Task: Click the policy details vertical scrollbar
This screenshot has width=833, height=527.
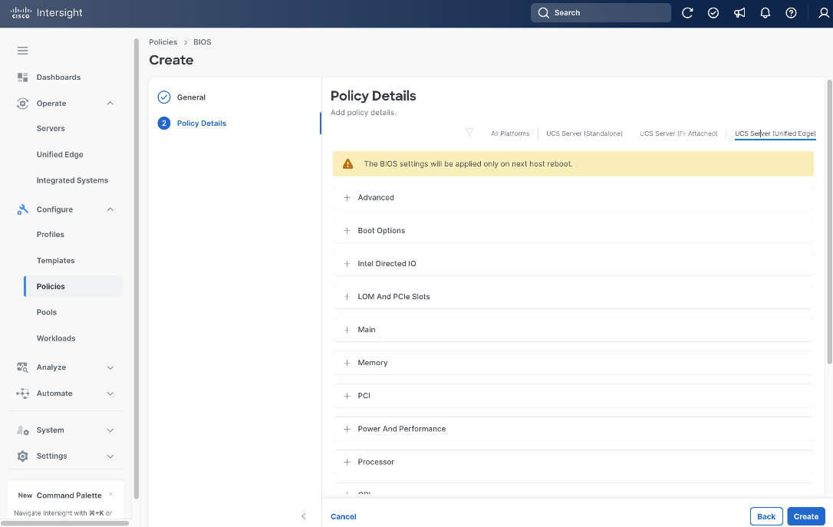Action: 829,222
